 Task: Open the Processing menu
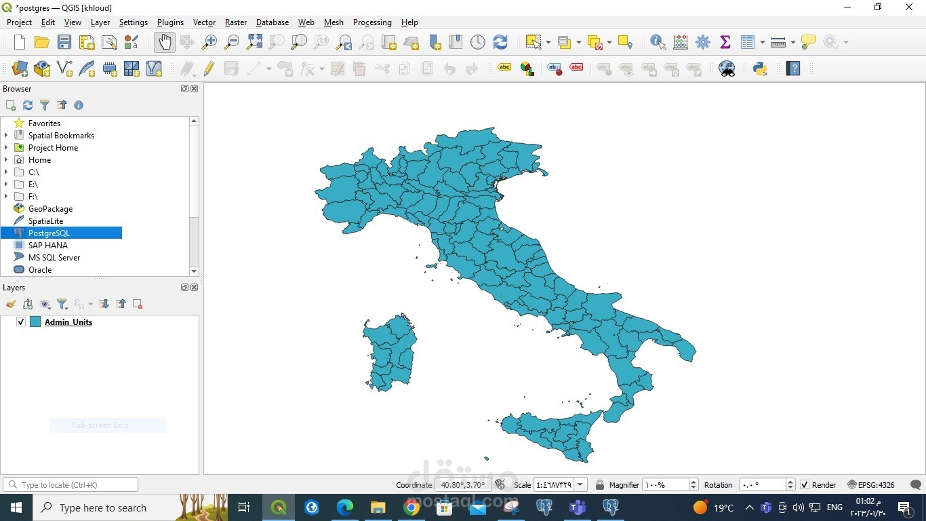(x=372, y=22)
